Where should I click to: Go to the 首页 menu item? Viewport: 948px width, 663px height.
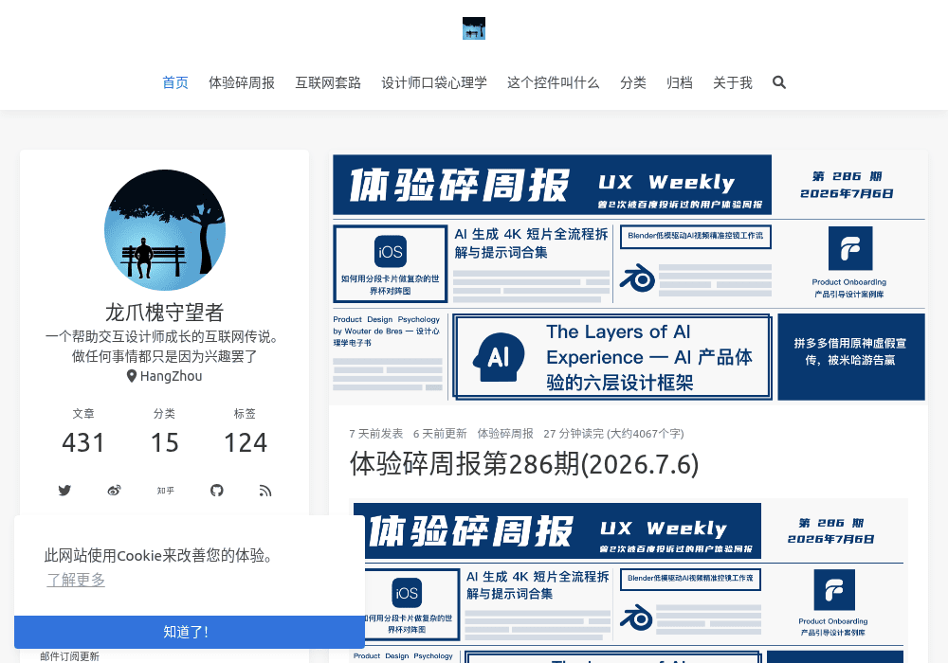point(175,82)
